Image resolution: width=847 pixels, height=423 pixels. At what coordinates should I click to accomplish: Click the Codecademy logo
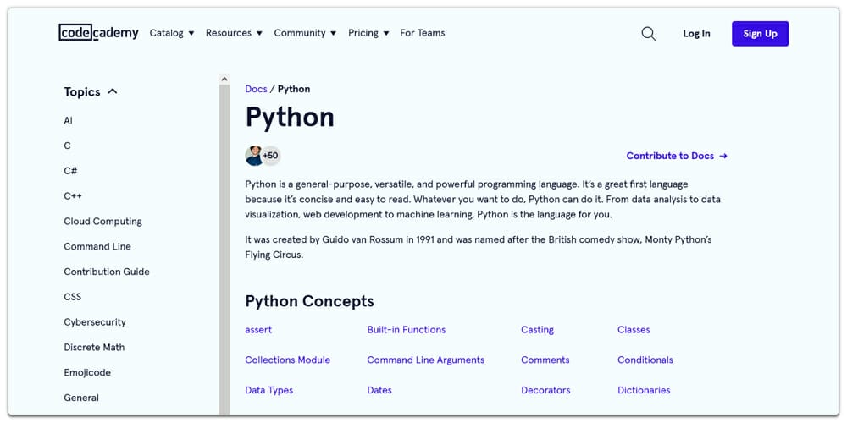(98, 33)
